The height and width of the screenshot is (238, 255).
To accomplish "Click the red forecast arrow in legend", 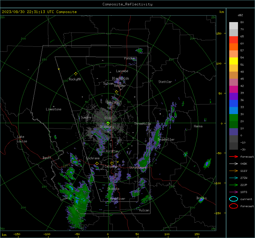I will point(233,156).
